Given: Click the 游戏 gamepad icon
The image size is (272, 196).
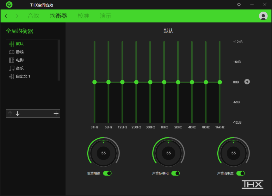Looking at the screenshot, I should [12, 52].
